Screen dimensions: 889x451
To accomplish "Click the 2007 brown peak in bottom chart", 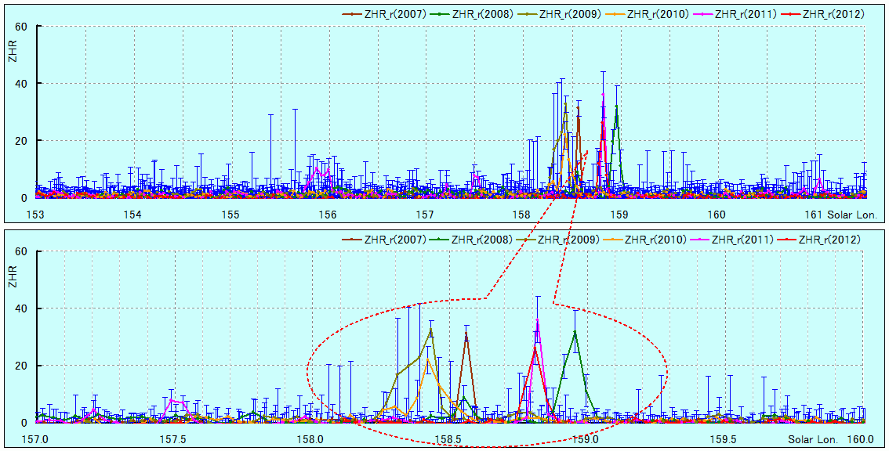I will tap(466, 334).
